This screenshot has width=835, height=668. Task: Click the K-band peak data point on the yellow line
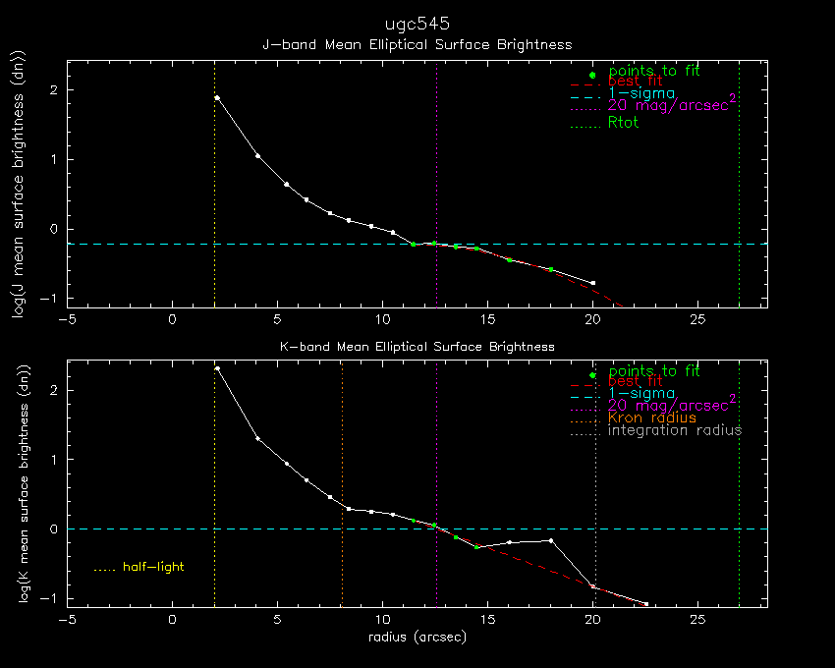[217, 368]
